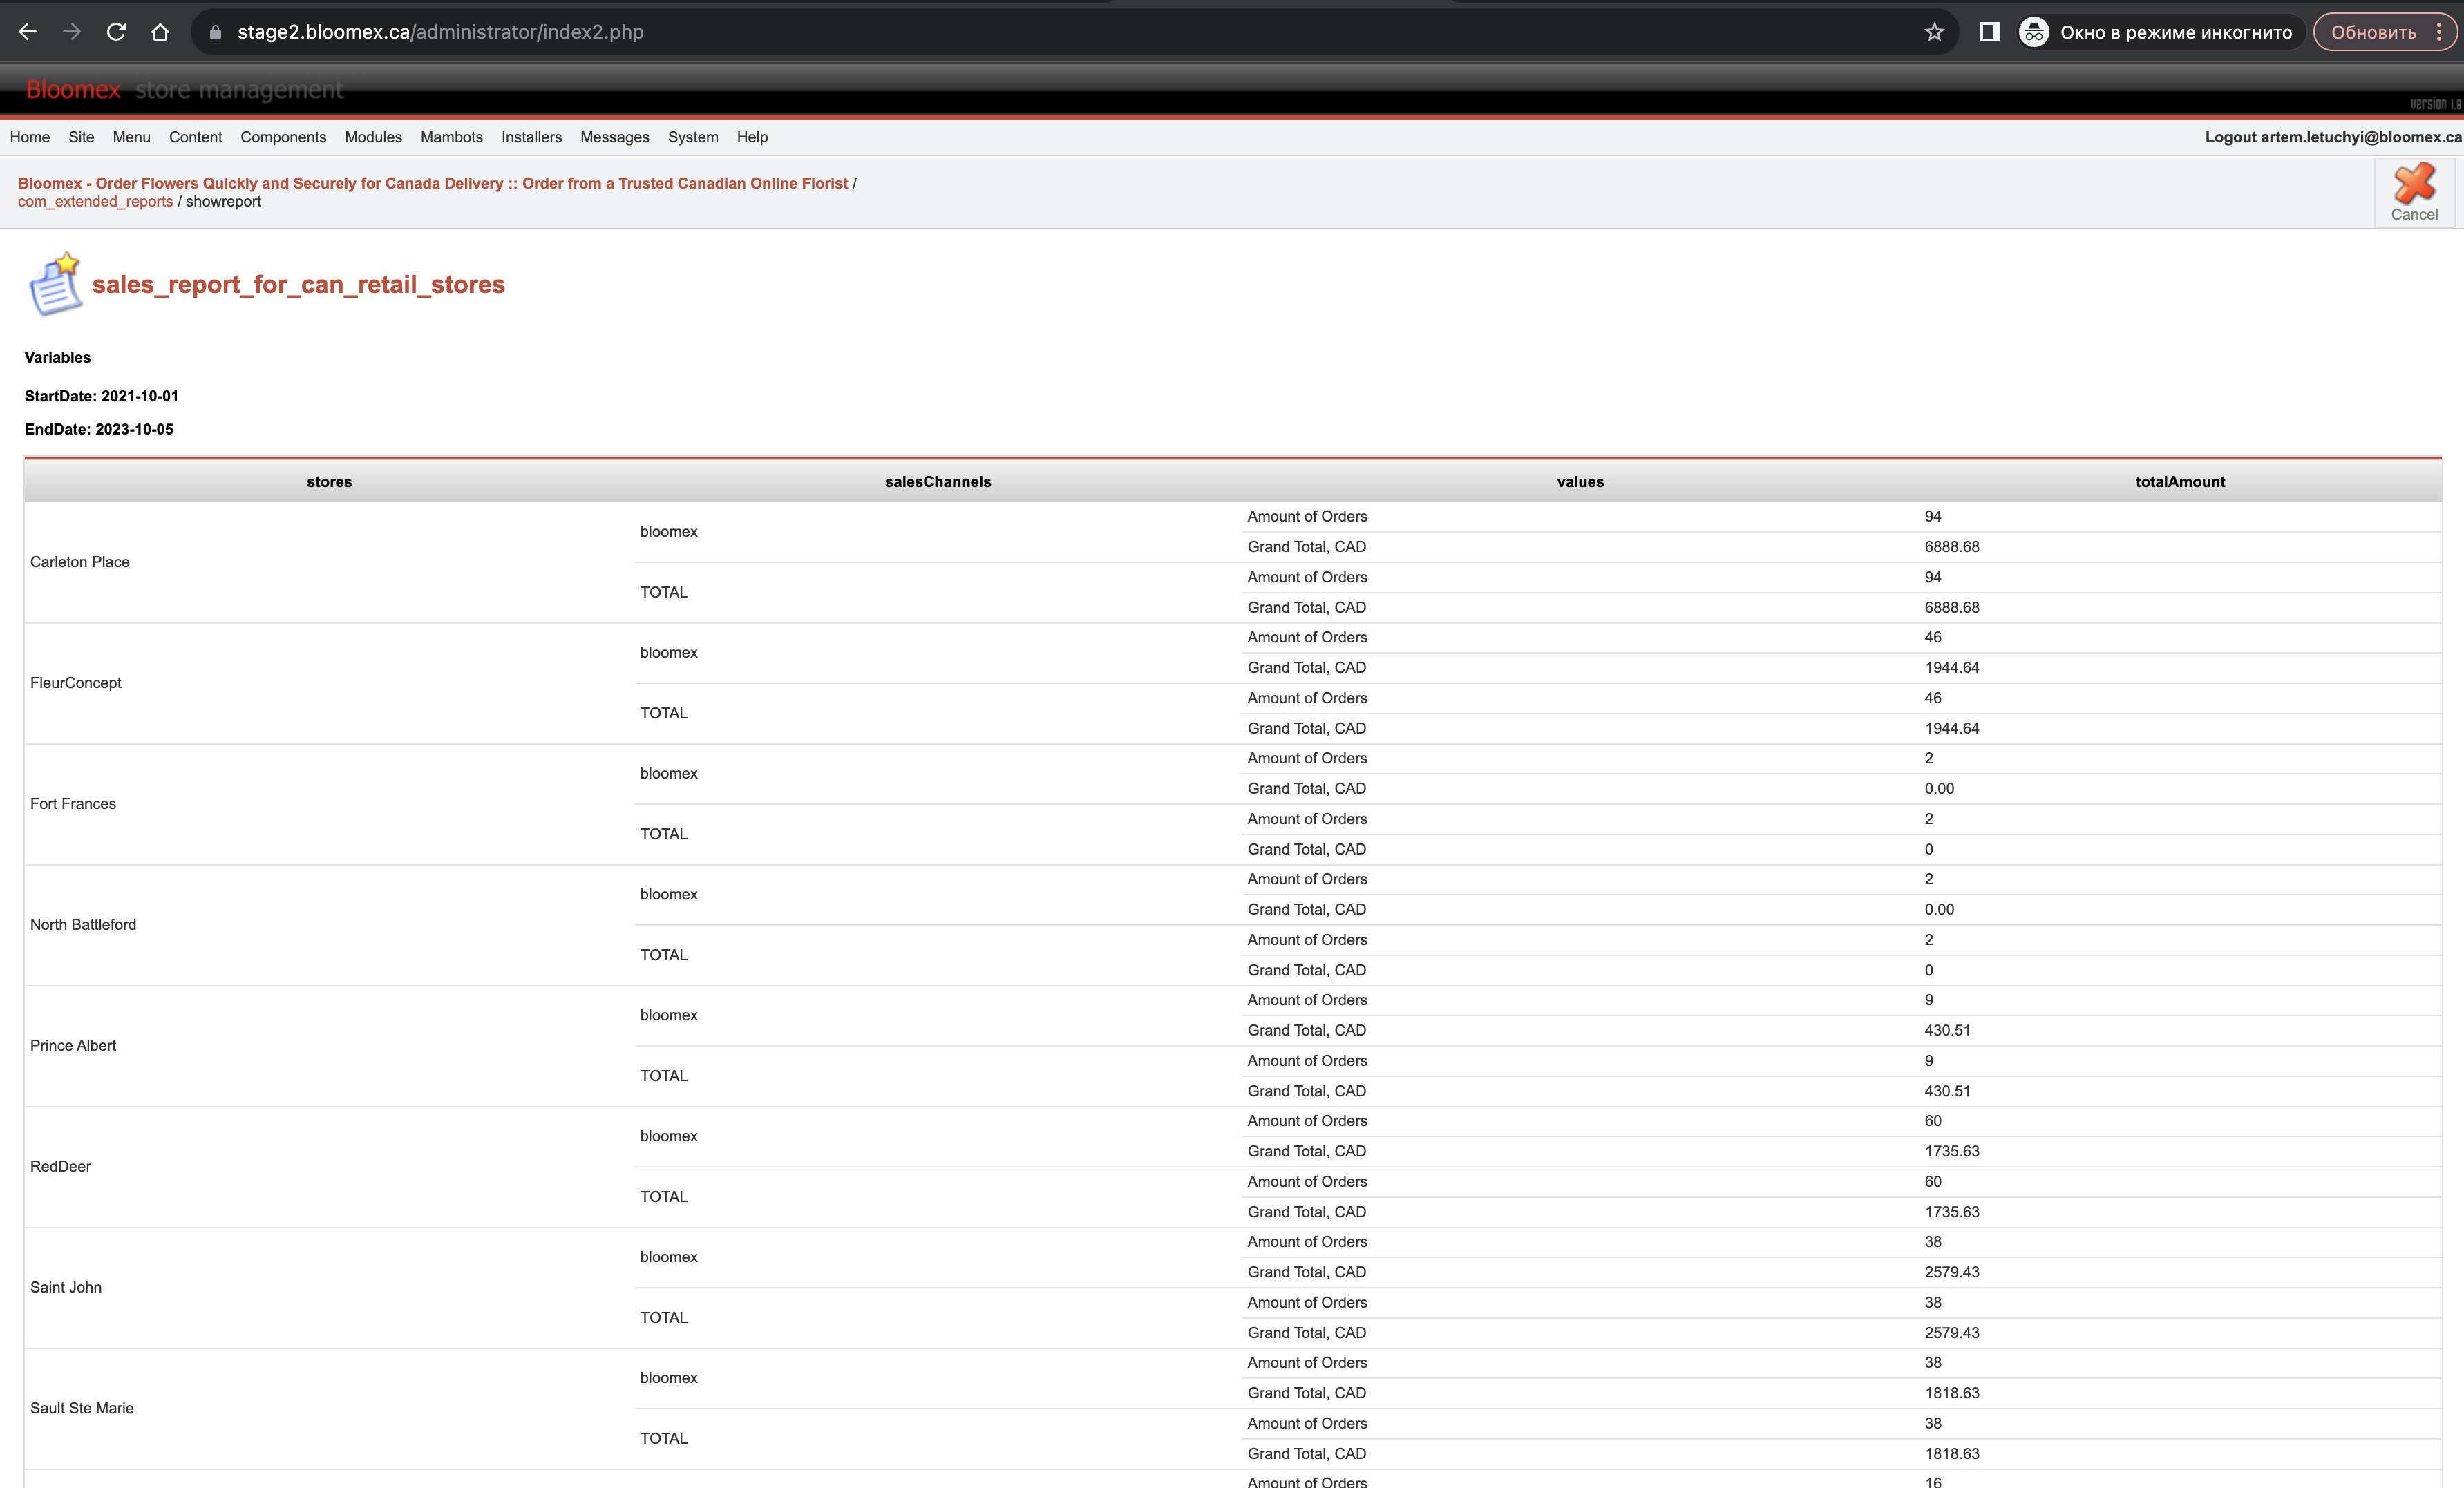Open the Help menu
2464x1488 pixels.
point(752,137)
